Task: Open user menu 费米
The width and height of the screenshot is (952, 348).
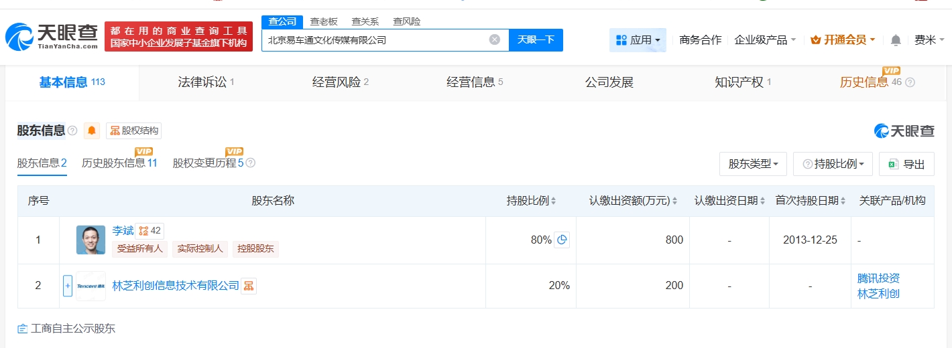Action: [x=929, y=40]
